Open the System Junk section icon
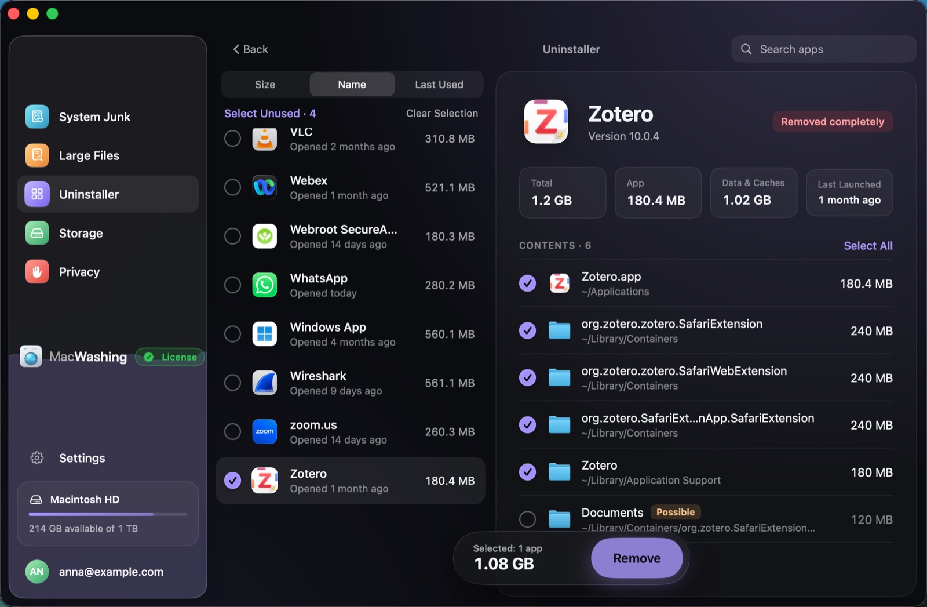Image resolution: width=927 pixels, height=607 pixels. tap(37, 117)
